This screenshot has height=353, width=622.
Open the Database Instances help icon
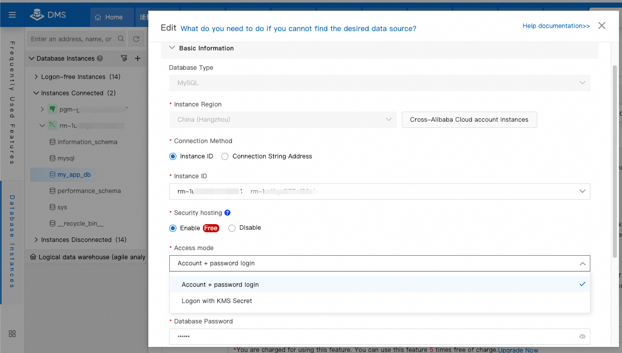(100, 59)
